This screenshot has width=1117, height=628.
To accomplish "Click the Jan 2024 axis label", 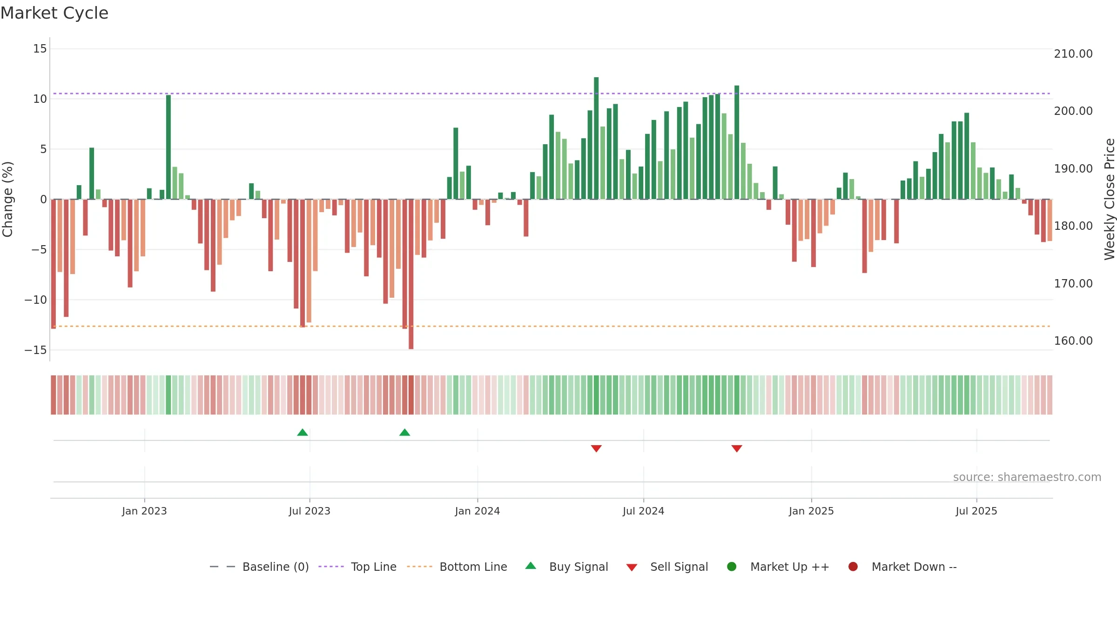I will 478,511.
